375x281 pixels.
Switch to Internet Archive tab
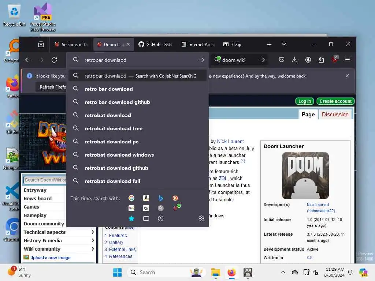(x=198, y=44)
